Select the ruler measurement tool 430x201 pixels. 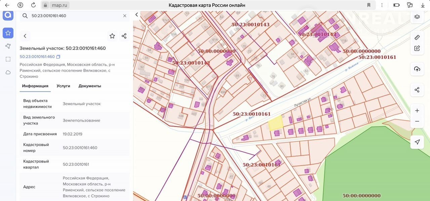pyautogui.click(x=417, y=37)
